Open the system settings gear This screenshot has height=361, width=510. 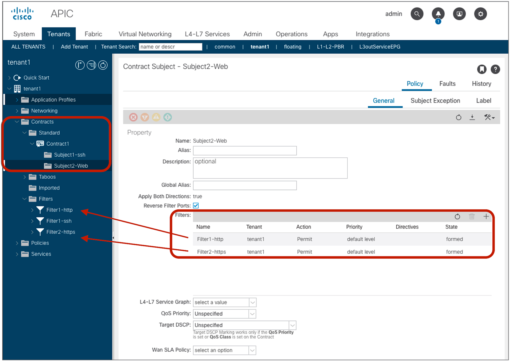pos(481,14)
